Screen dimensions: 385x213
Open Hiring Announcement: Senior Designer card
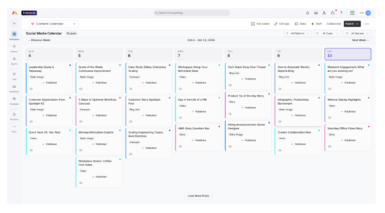pyautogui.click(x=248, y=135)
